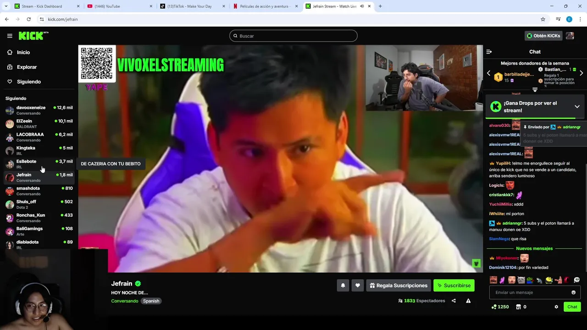The image size is (587, 330).
Task: Click the Spanish language tag
Action: 151,301
